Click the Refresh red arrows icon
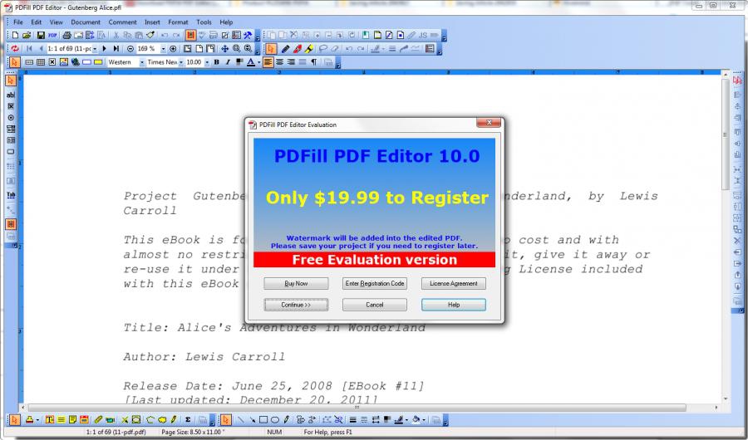Viewport: 748px width, 440px height. pyautogui.click(x=15, y=49)
